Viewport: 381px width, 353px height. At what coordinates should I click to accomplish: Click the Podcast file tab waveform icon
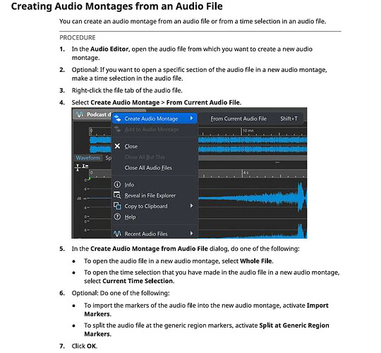(x=80, y=114)
